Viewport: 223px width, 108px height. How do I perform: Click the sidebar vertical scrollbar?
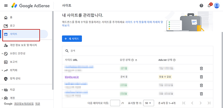(x=53, y=50)
